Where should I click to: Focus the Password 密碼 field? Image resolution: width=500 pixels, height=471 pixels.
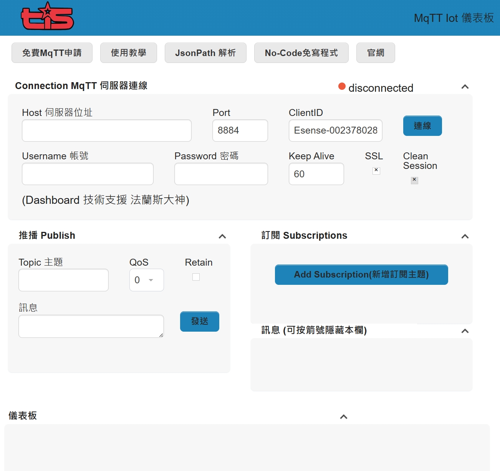coord(221,174)
